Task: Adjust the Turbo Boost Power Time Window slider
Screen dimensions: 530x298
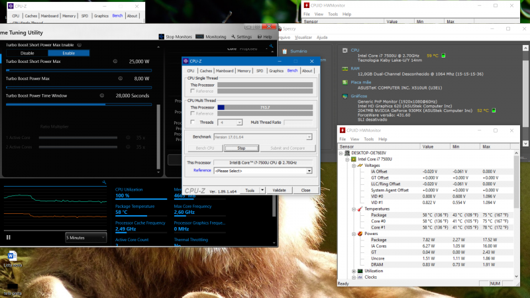Action: (79, 105)
